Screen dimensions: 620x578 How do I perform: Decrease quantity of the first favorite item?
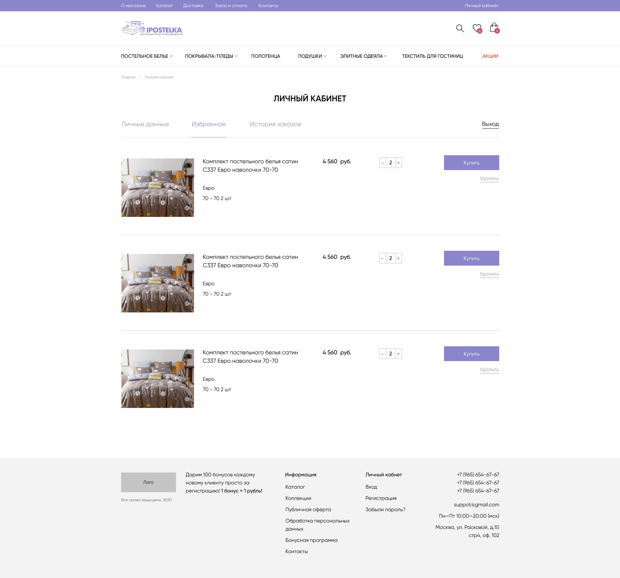[383, 163]
